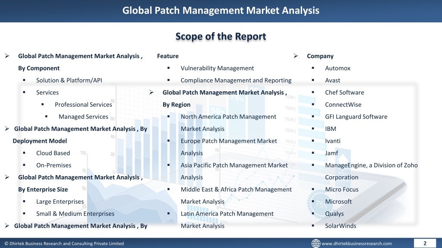The height and width of the screenshot is (248, 442).
Task: Select the Feature heading
Action: point(168,56)
